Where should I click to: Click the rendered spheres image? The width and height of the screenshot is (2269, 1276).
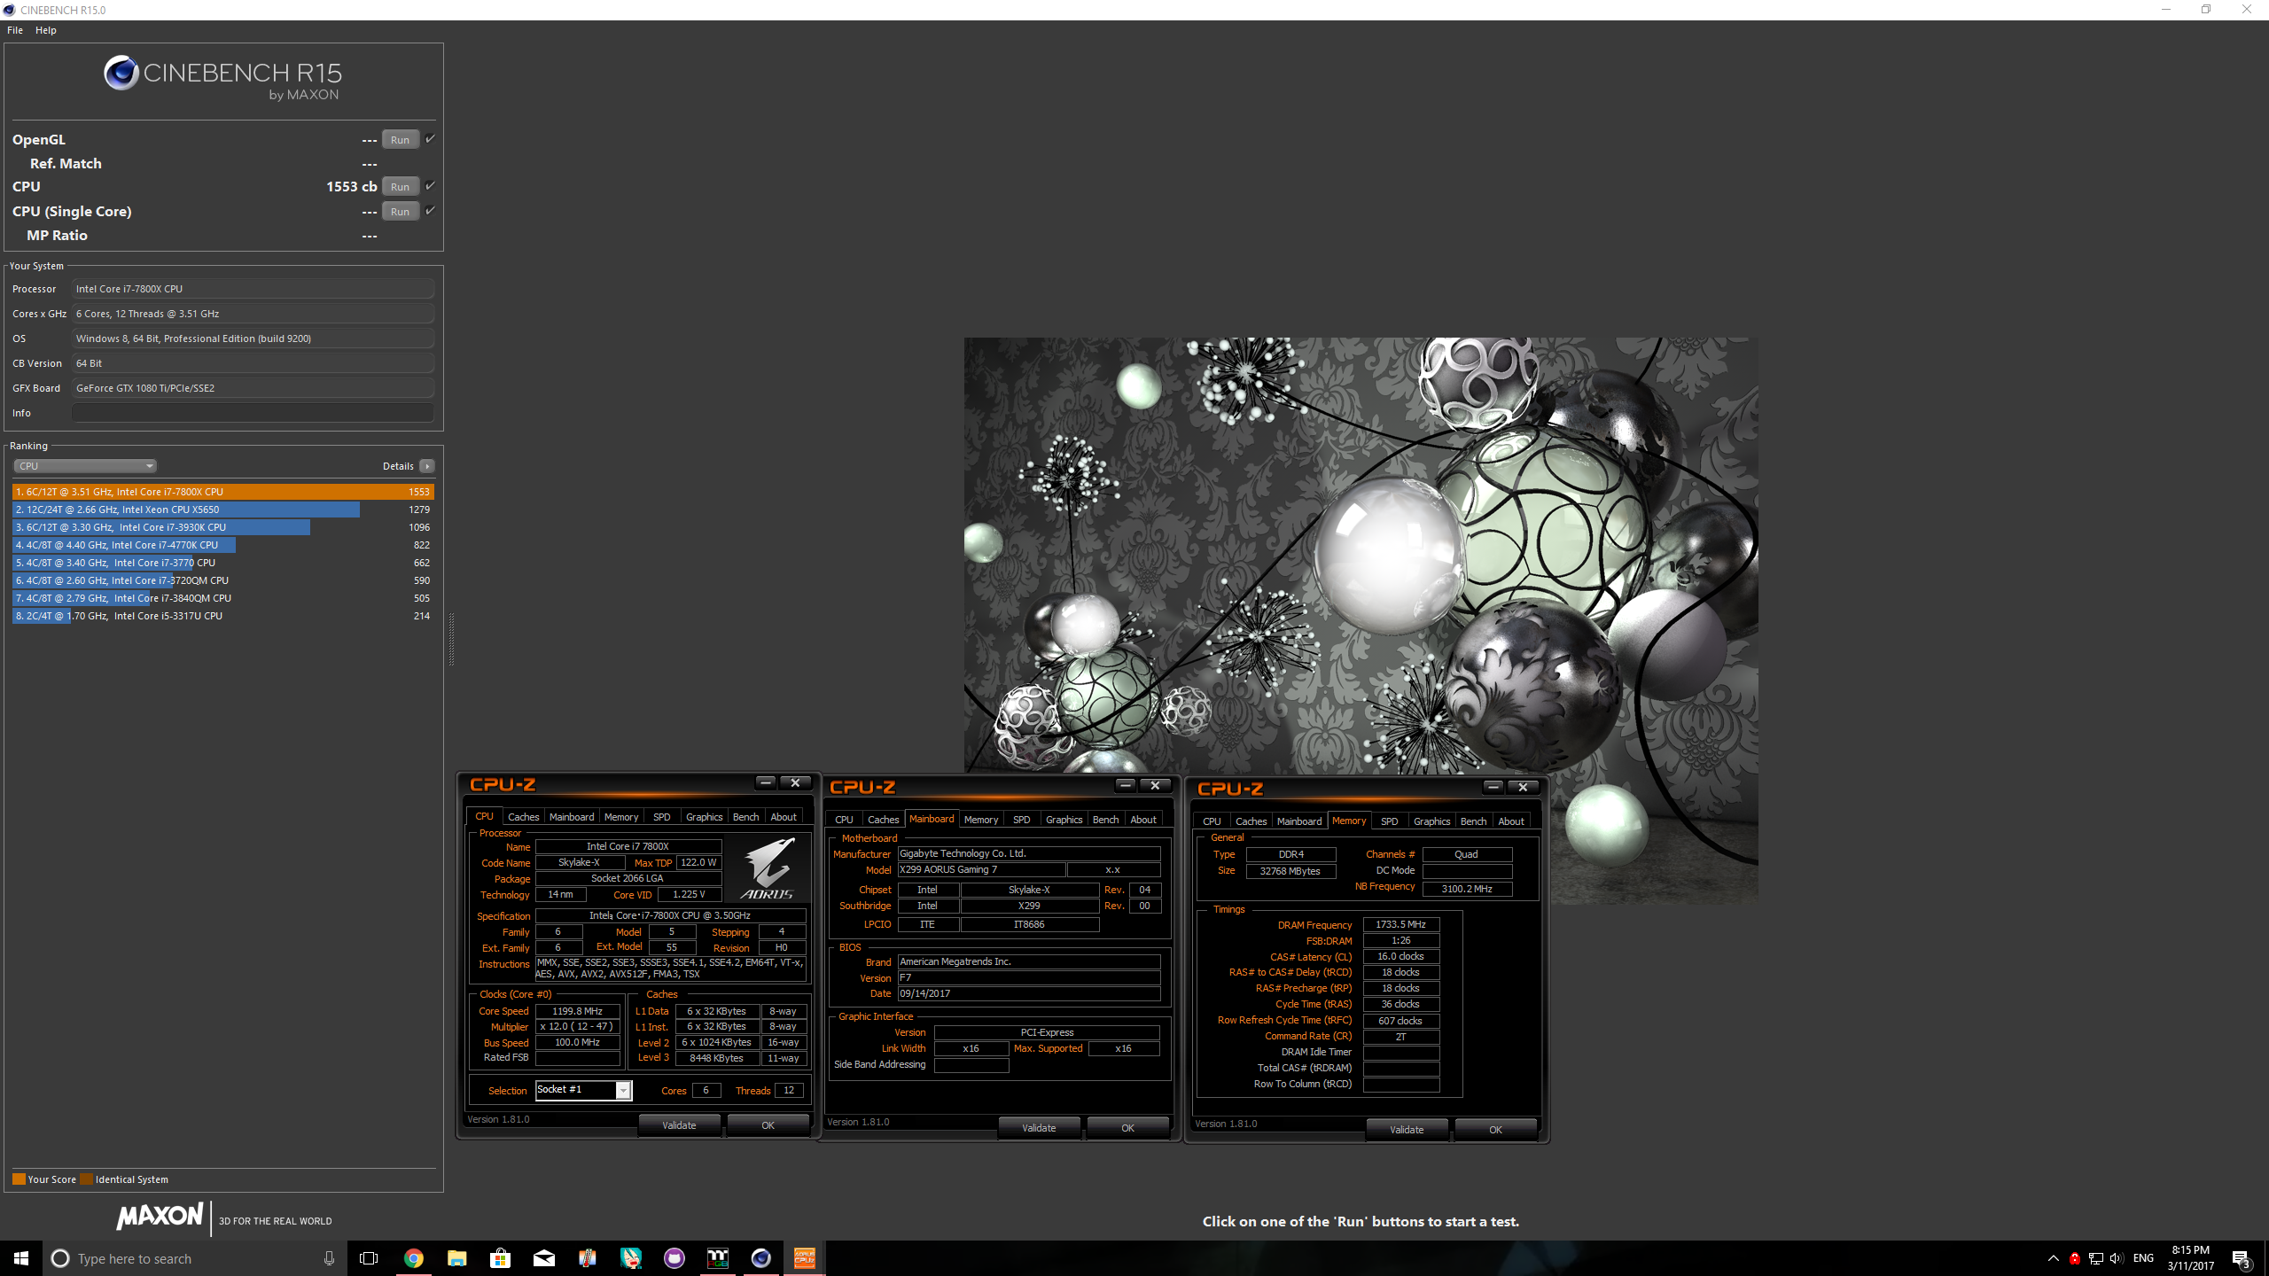tap(1361, 620)
